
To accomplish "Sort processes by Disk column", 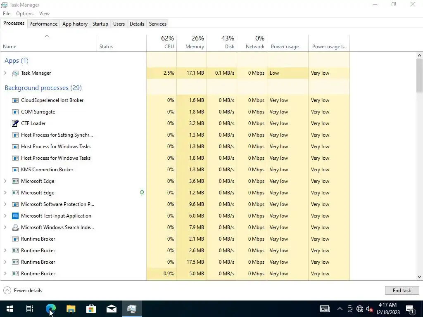I will (222, 43).
